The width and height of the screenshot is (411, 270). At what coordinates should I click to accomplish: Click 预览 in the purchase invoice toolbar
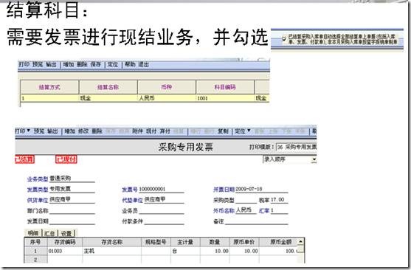[39, 131]
